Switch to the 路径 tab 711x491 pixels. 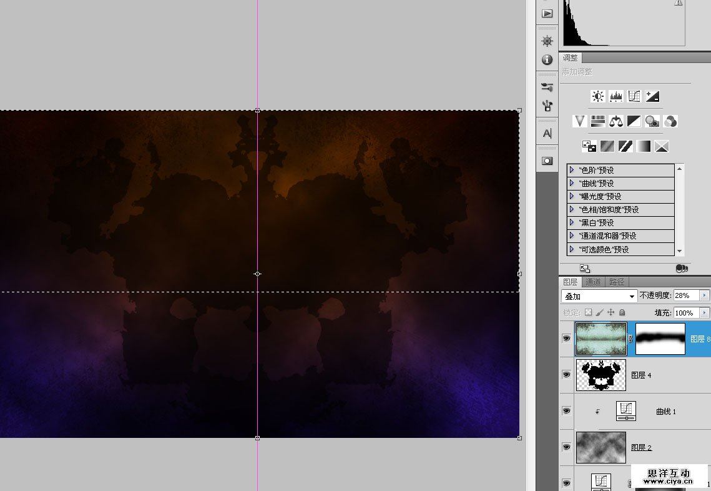[617, 282]
